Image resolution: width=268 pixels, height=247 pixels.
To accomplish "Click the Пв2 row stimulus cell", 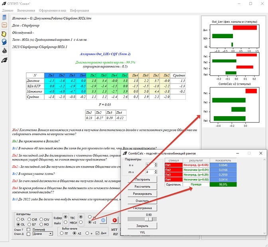I will coord(173,170).
